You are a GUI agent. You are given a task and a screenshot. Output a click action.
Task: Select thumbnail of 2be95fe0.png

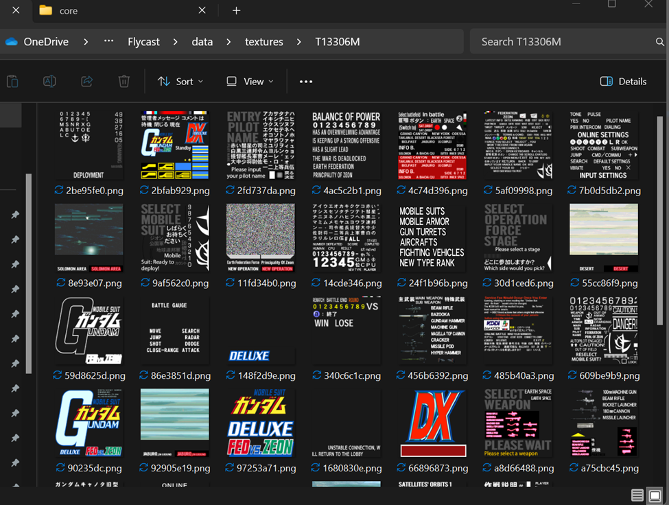pyautogui.click(x=89, y=145)
